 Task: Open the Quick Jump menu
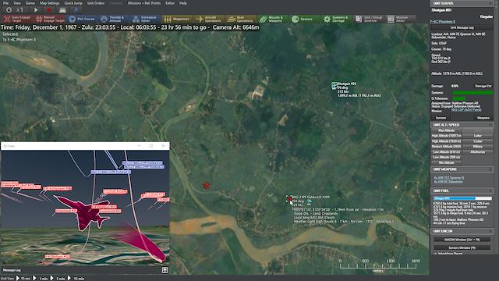(73, 3)
